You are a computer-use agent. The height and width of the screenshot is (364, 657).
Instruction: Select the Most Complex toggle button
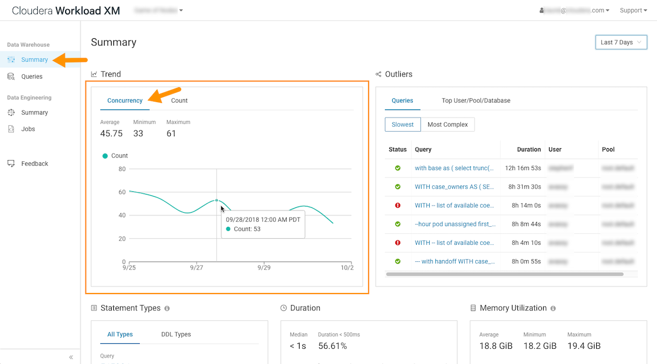pos(447,125)
